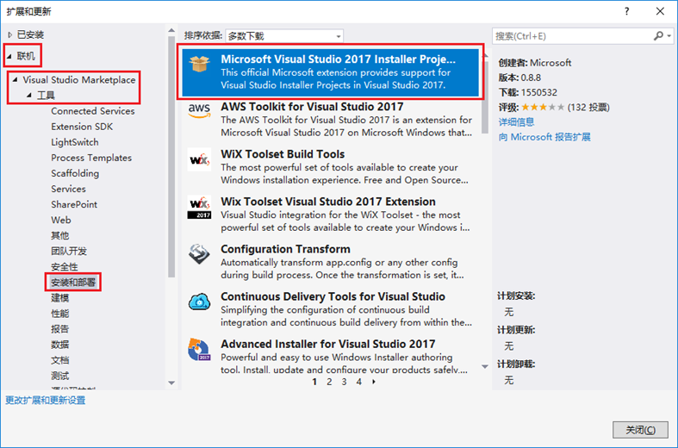Click the extension list scrollbar thumb
This screenshot has height=448, width=678.
point(485,96)
